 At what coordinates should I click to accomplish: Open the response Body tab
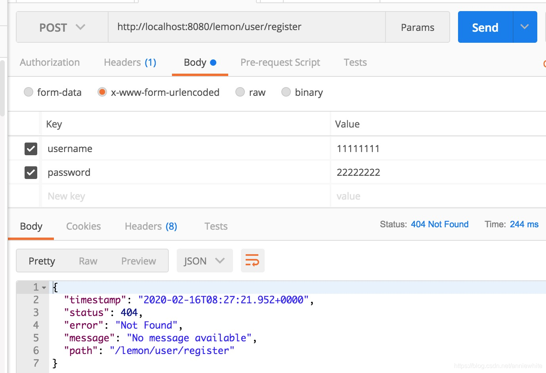31,226
